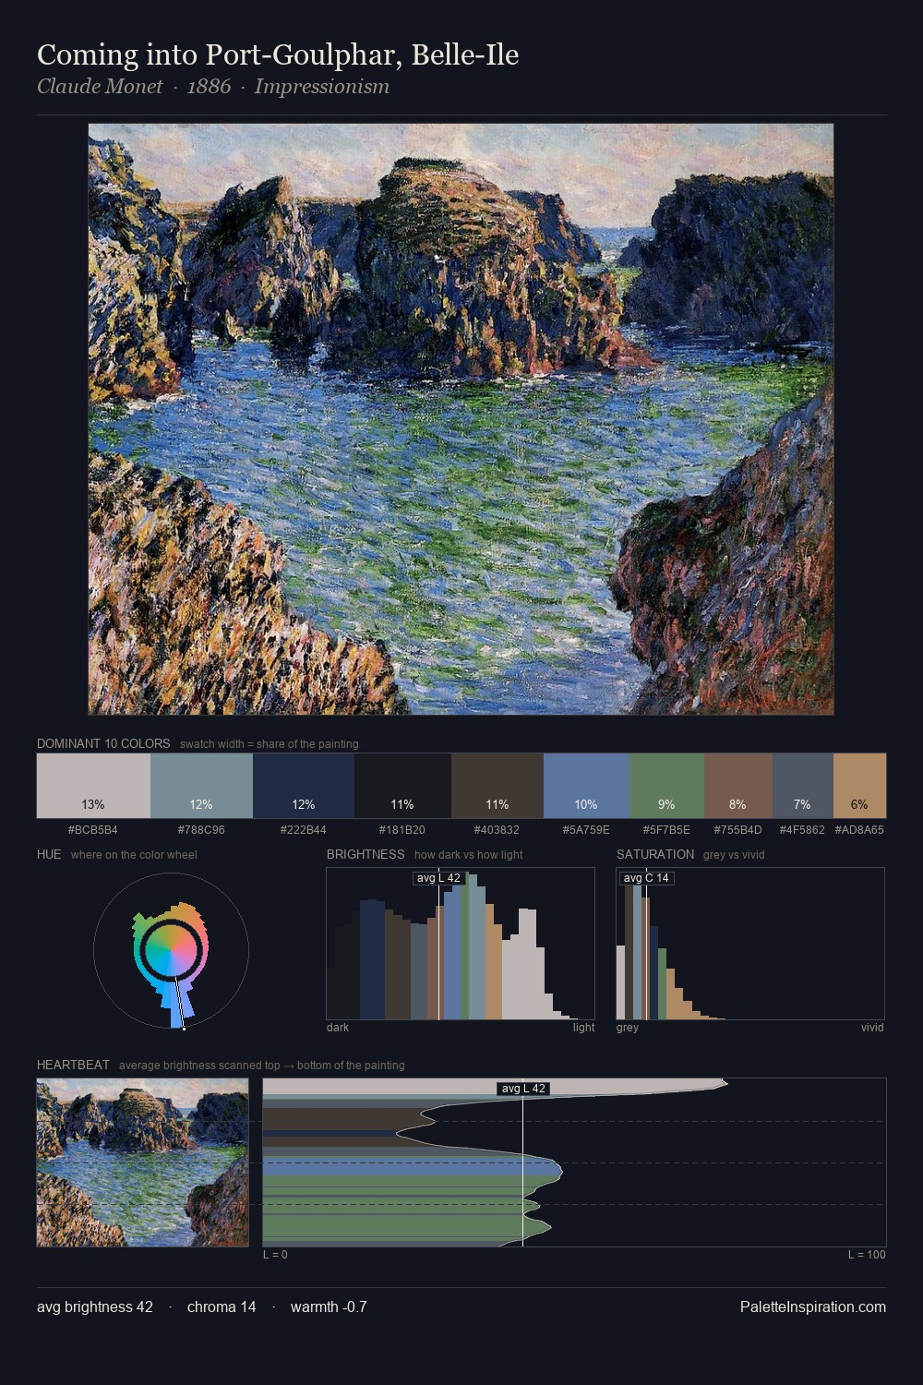Image resolution: width=923 pixels, height=1385 pixels.
Task: Click 'warmth -0.7' in the footer
Action: pos(329,1307)
